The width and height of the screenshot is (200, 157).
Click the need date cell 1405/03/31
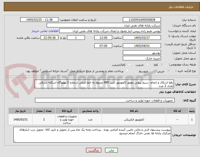(20, 119)
